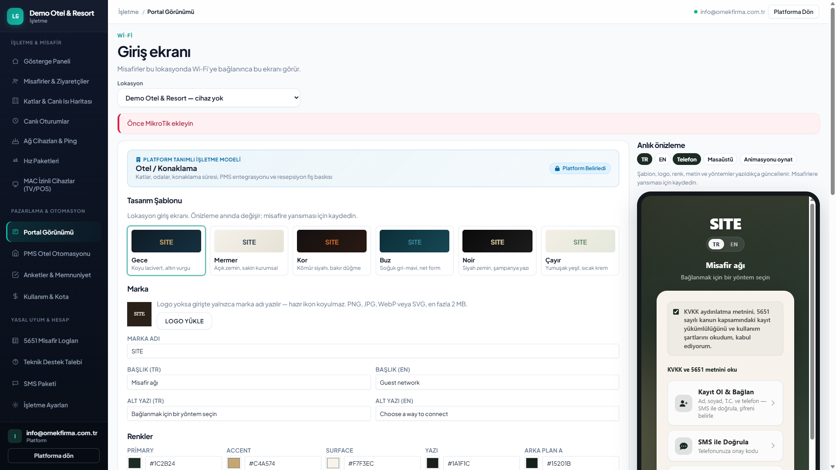
Task: Click the Yazı color swatch #1A1F1C
Action: pos(432,463)
